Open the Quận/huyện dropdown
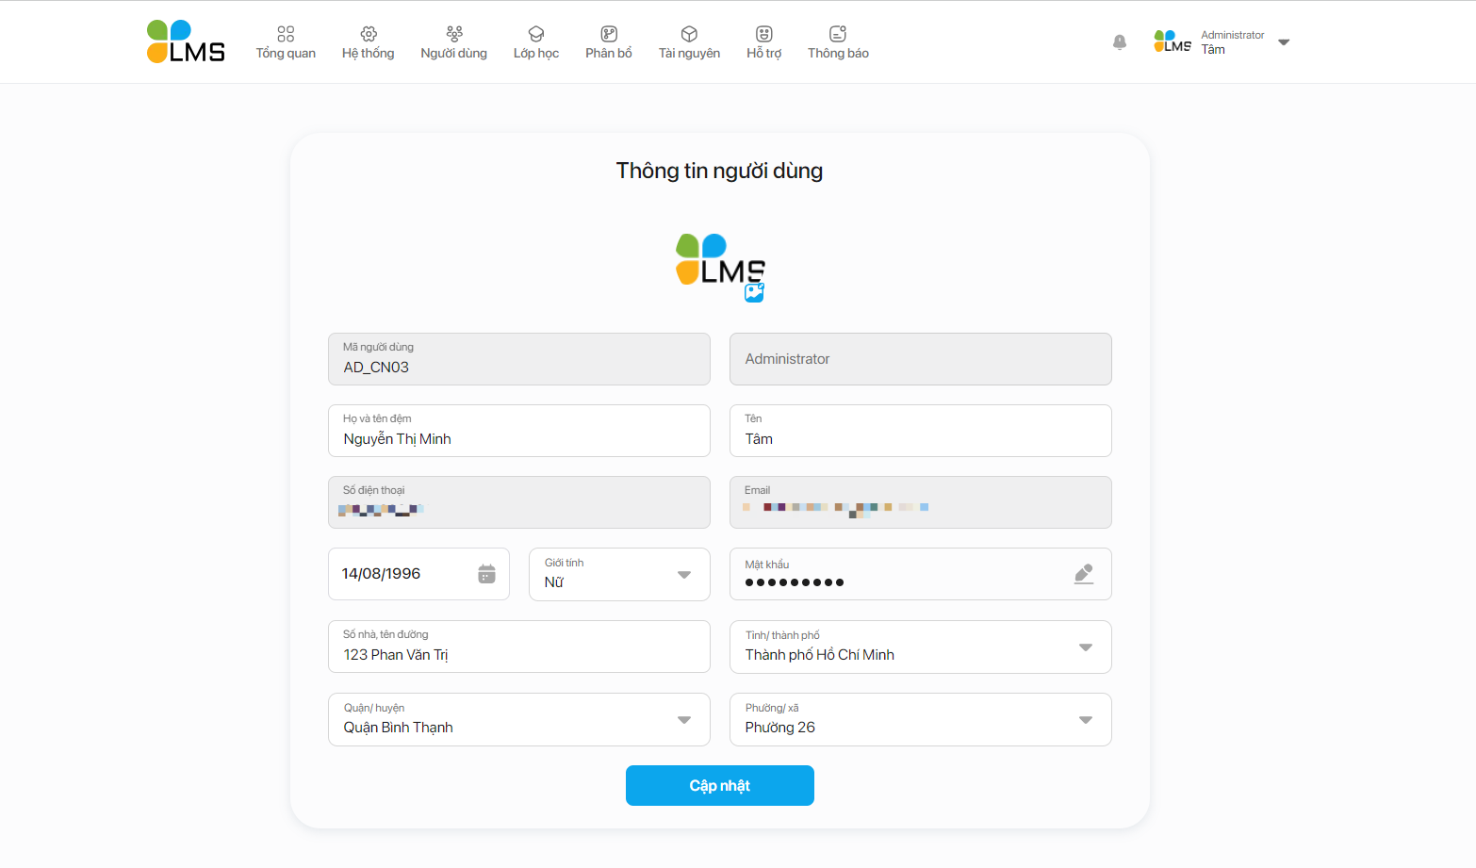The image size is (1476, 868). 684,720
